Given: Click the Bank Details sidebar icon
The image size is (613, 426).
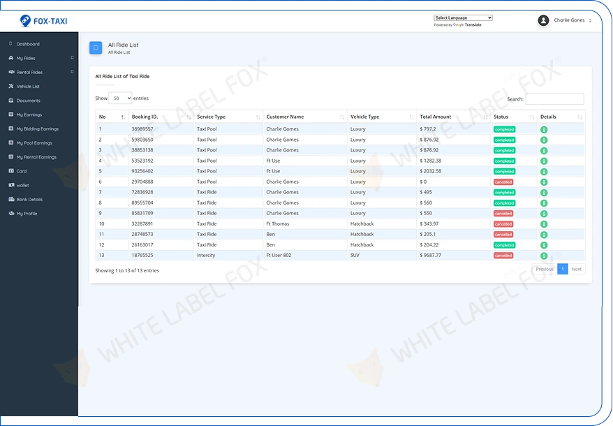Looking at the screenshot, I should [11, 199].
